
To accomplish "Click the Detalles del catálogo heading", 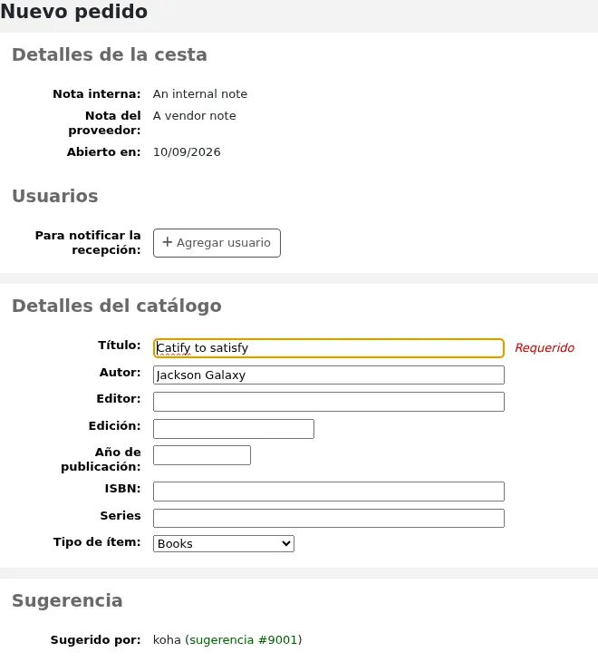I will point(117,307).
